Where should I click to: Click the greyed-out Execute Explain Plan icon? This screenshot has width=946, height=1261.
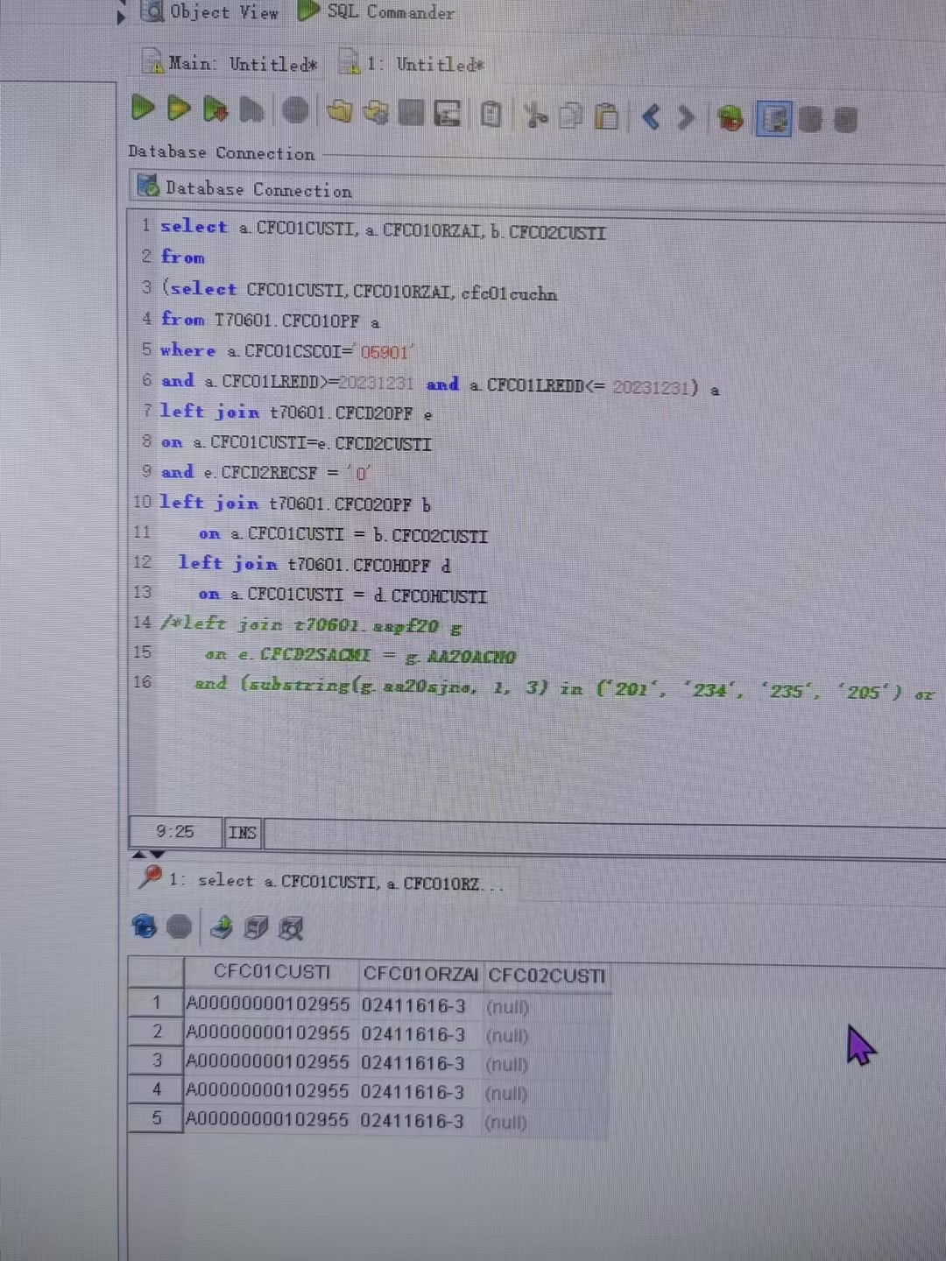(x=252, y=110)
